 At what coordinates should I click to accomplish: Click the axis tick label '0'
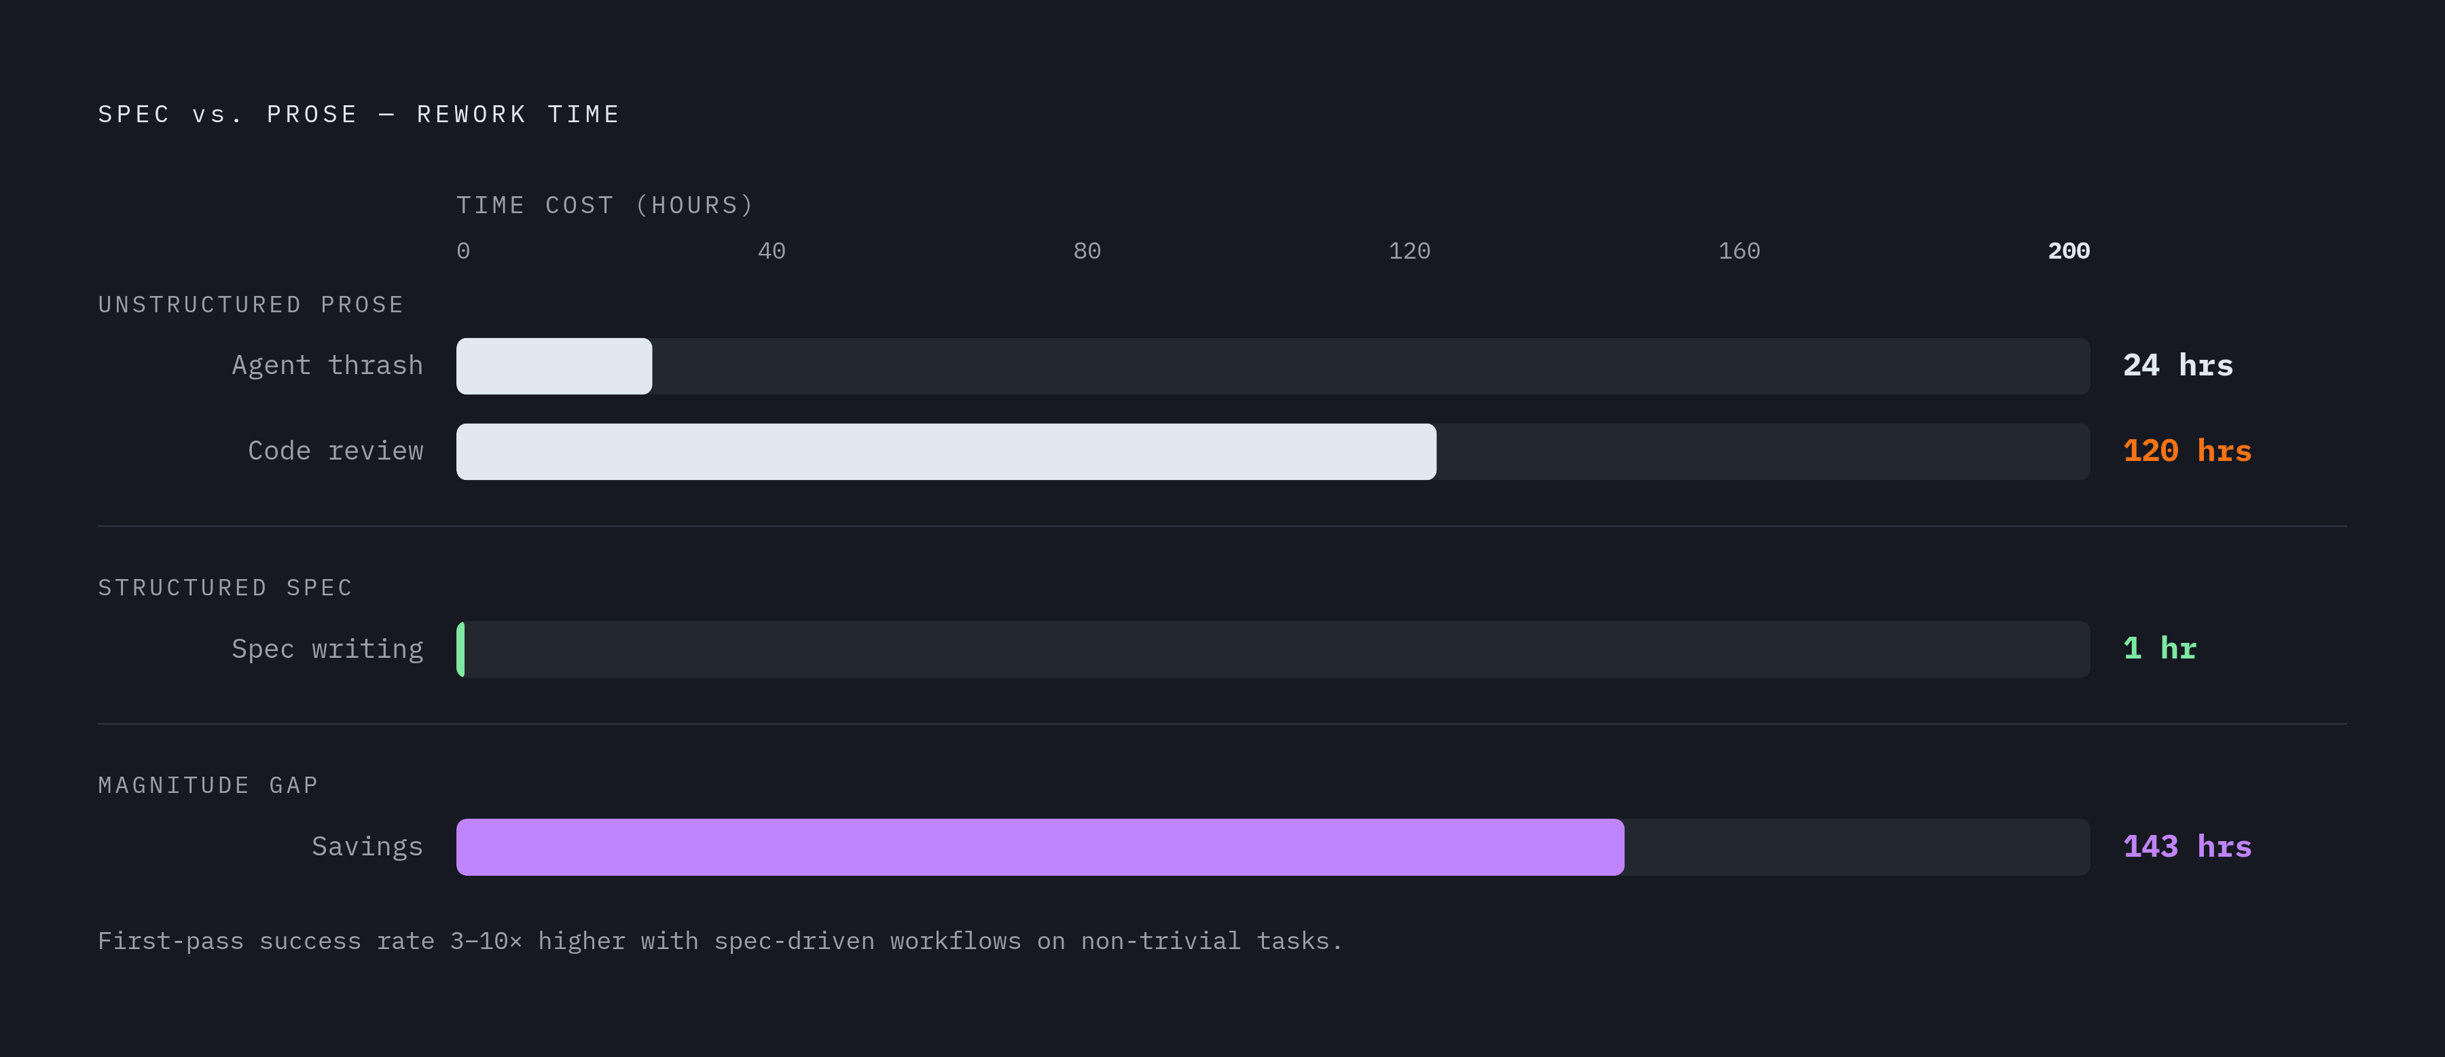click(x=463, y=251)
